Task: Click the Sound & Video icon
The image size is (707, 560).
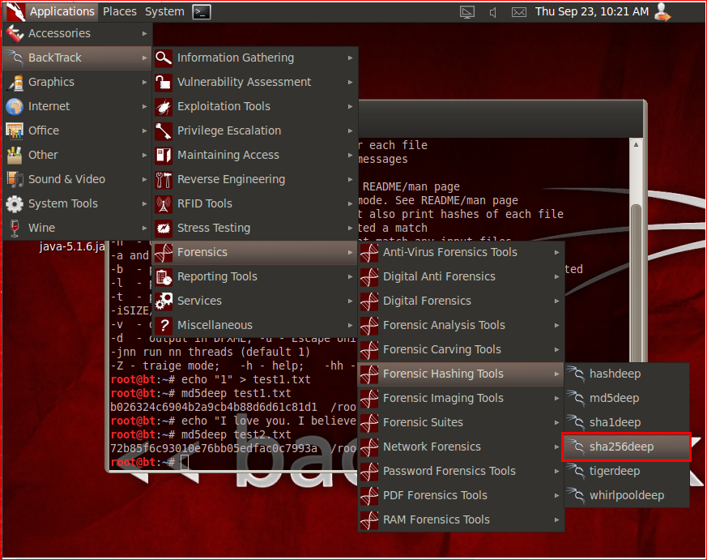Action: tap(15, 179)
